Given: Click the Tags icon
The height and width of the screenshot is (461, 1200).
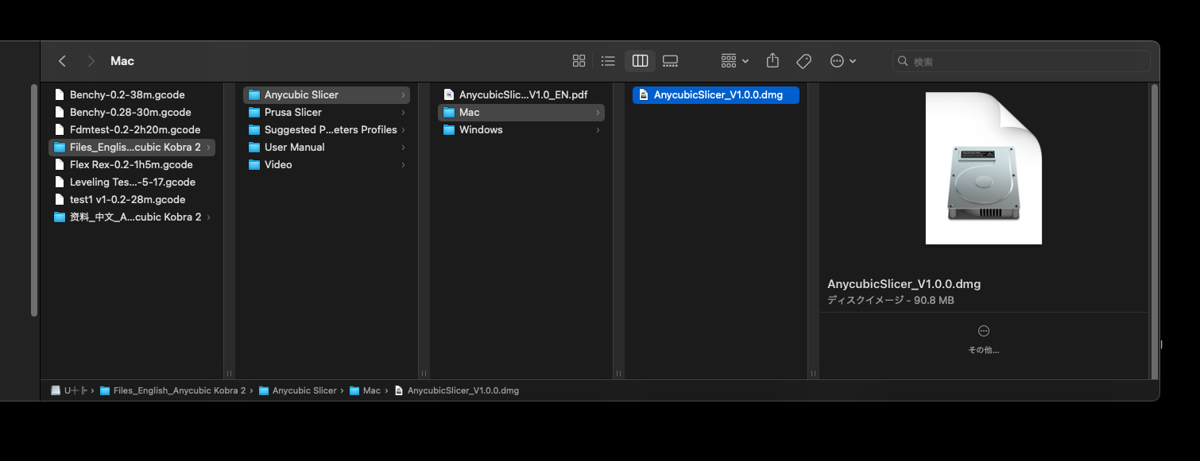Looking at the screenshot, I should [803, 61].
